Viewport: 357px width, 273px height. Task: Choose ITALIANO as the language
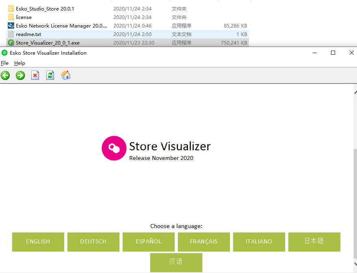(259, 242)
